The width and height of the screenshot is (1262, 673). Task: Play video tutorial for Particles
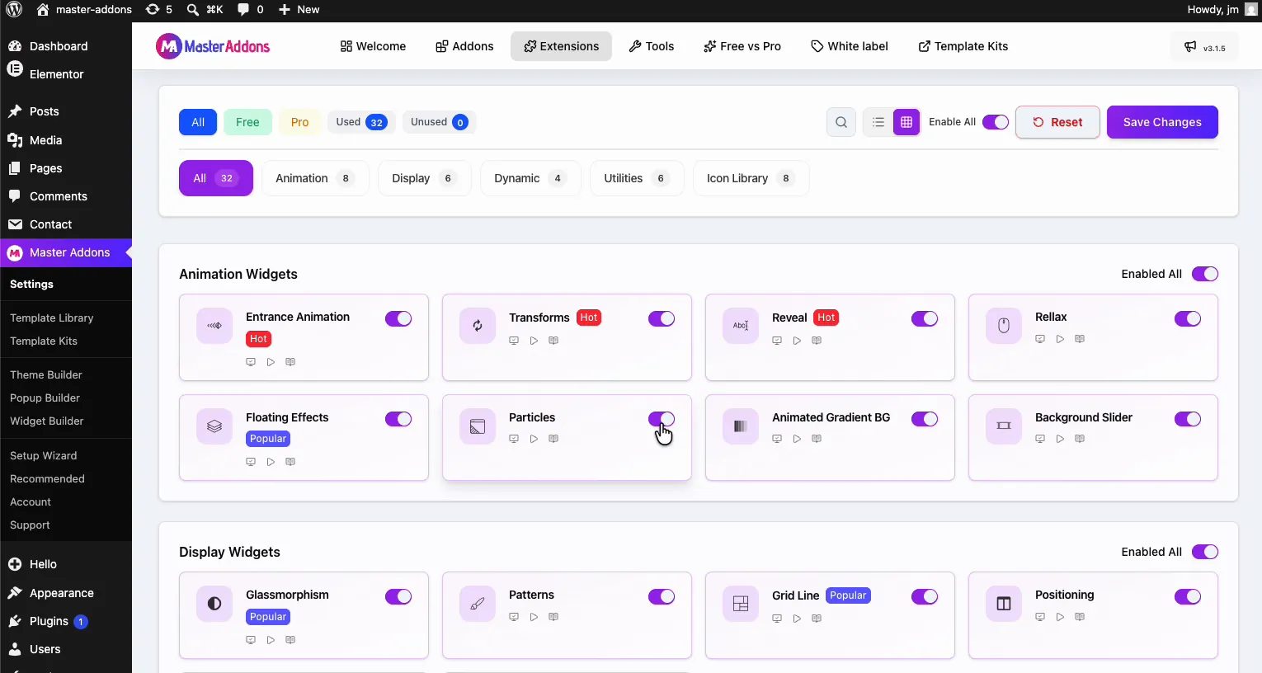pos(534,439)
